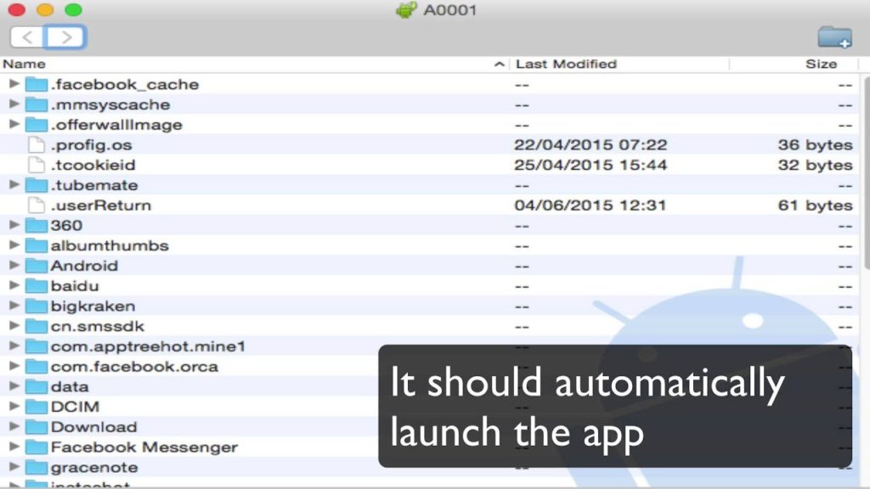Sort files by Size column header

pyautogui.click(x=822, y=64)
